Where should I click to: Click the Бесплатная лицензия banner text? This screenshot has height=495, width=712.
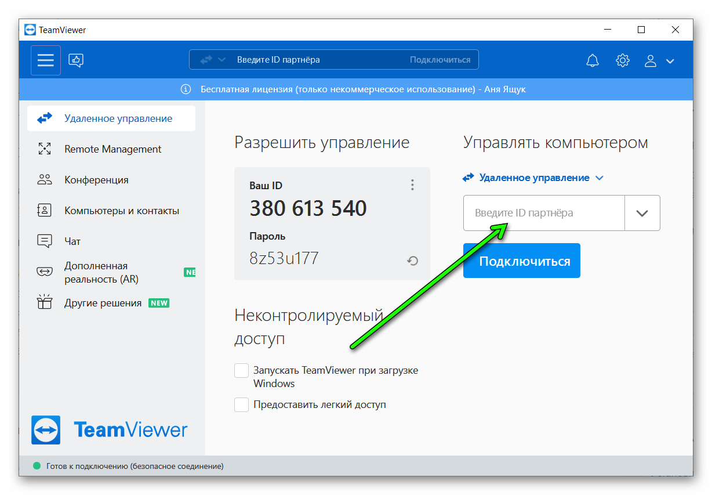[x=364, y=89]
